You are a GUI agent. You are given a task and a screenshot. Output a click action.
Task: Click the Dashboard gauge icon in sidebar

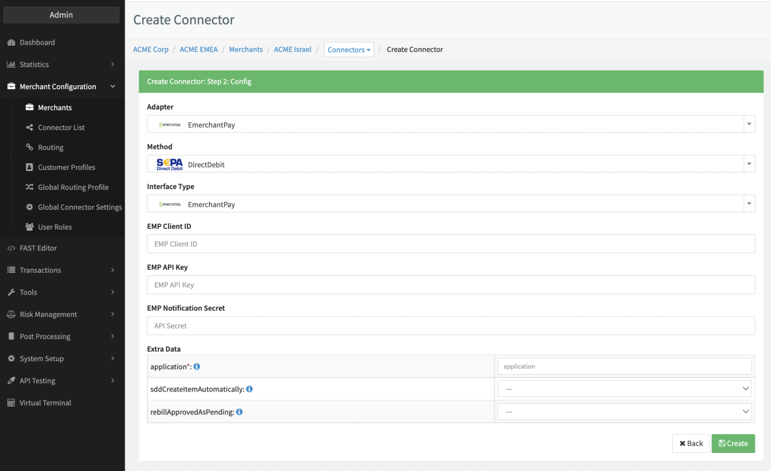click(11, 43)
